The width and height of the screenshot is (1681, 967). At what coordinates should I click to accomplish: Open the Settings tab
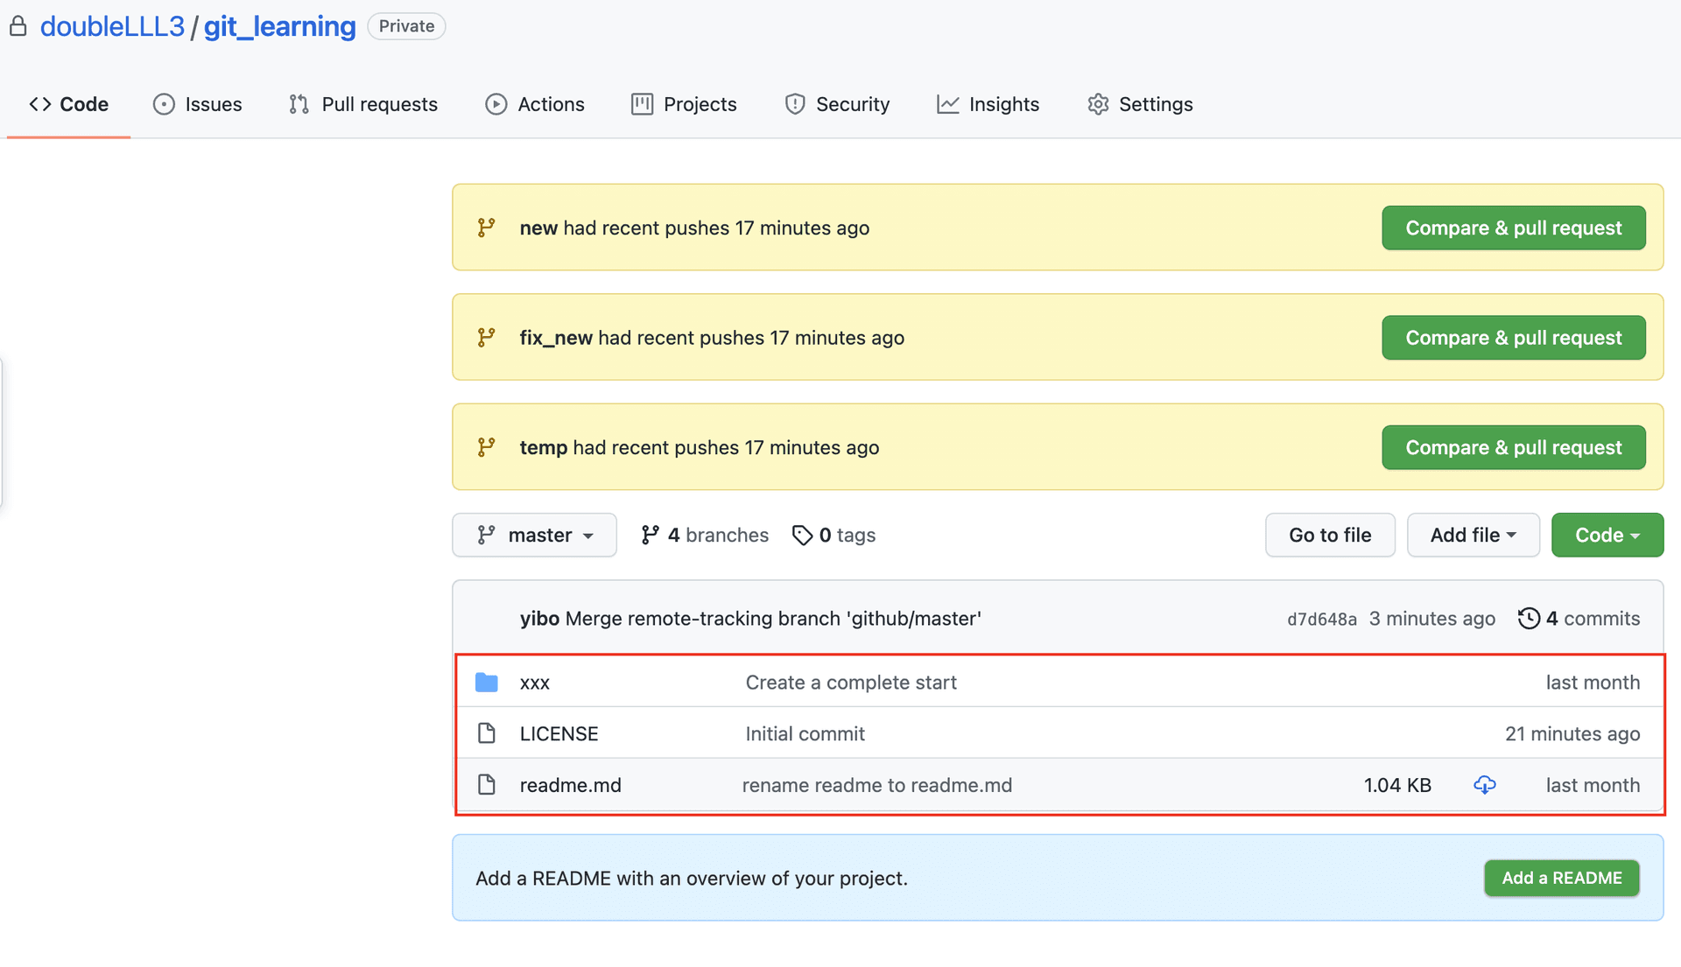click(x=1140, y=104)
